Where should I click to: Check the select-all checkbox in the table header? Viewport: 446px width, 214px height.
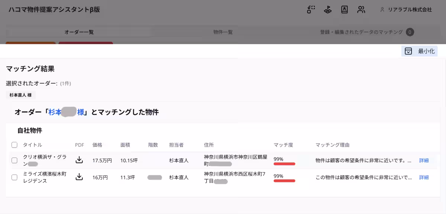point(14,145)
